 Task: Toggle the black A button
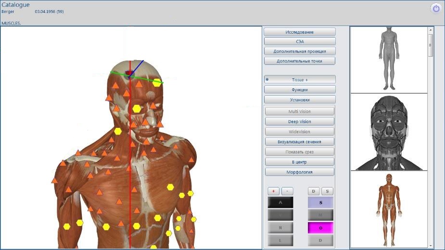coord(280,203)
